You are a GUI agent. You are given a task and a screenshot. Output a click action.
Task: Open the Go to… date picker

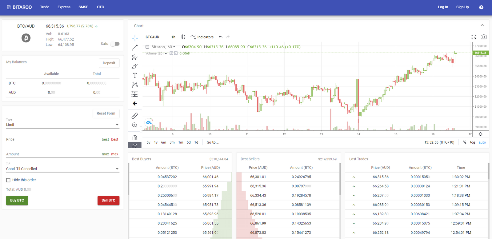(x=213, y=142)
